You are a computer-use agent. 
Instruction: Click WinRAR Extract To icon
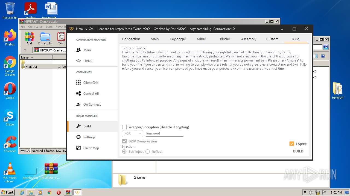coord(45,38)
